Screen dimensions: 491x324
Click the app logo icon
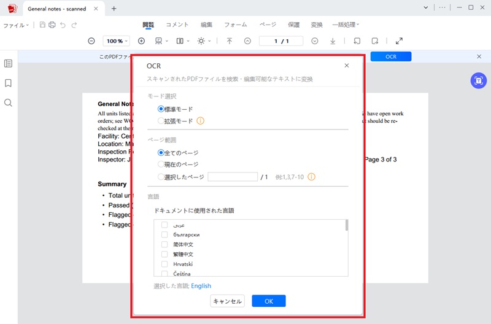point(12,9)
